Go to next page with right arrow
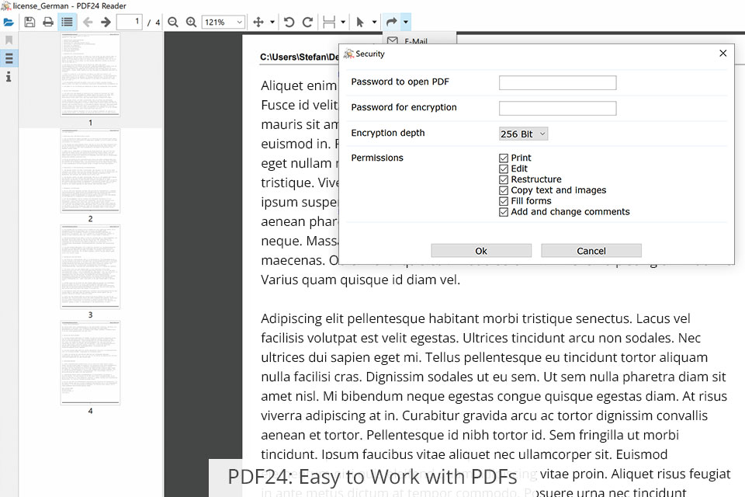 tap(106, 23)
